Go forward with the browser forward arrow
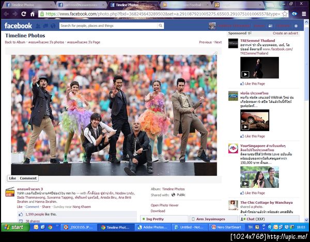This screenshot has width=310, height=242. pos(14,14)
